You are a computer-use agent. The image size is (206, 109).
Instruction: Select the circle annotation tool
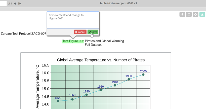[195, 15]
